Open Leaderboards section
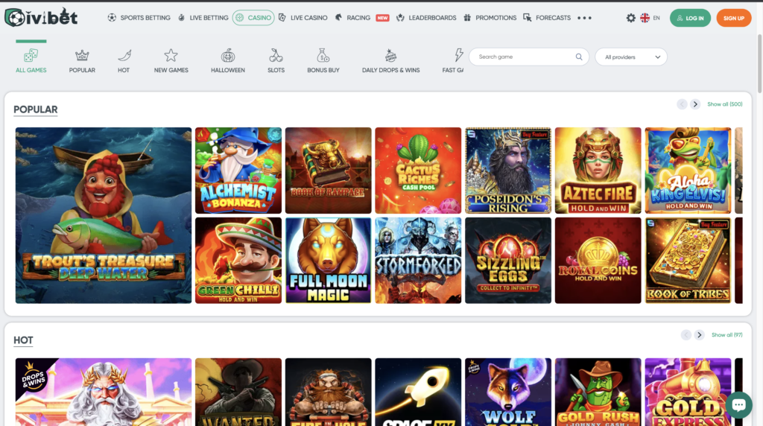The width and height of the screenshot is (763, 426). [426, 18]
